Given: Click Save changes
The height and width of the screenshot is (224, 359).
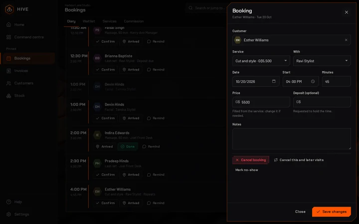Looking at the screenshot, I should tap(331, 212).
